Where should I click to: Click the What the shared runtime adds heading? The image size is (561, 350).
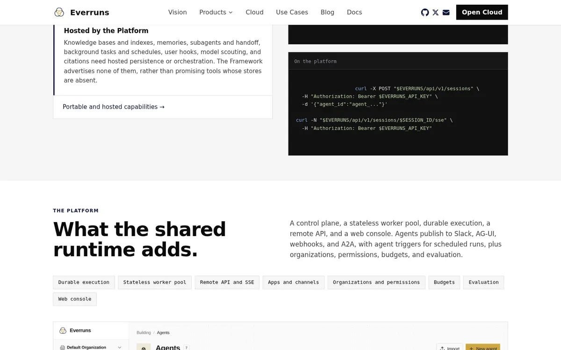[x=139, y=239]
